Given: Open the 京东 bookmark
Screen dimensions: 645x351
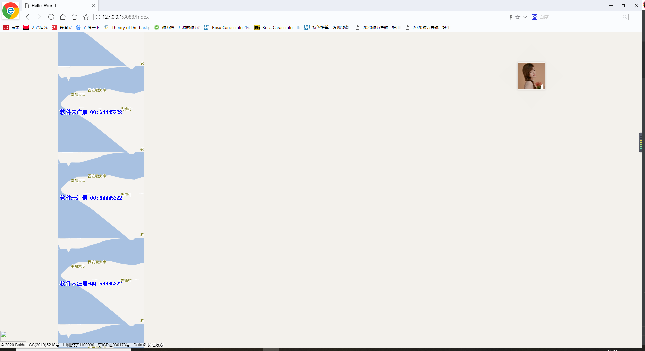Looking at the screenshot, I should [x=11, y=27].
